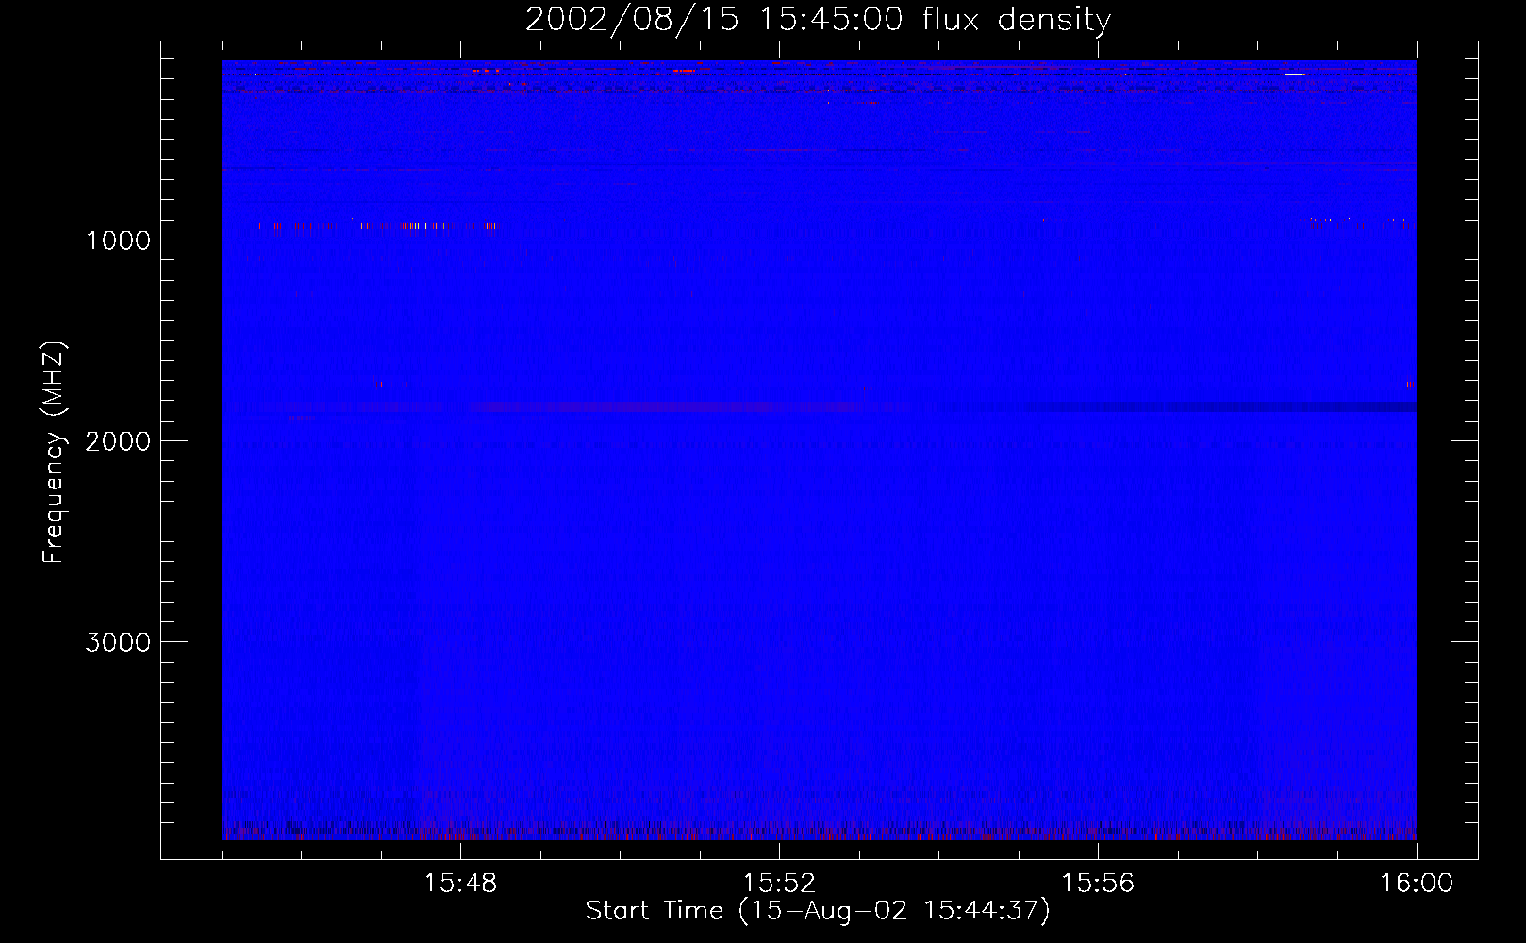Click the 15:52 time tick label
This screenshot has height=943, width=1526.
point(779,884)
